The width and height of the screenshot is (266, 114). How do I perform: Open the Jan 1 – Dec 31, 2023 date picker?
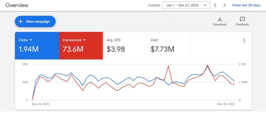point(186,5)
